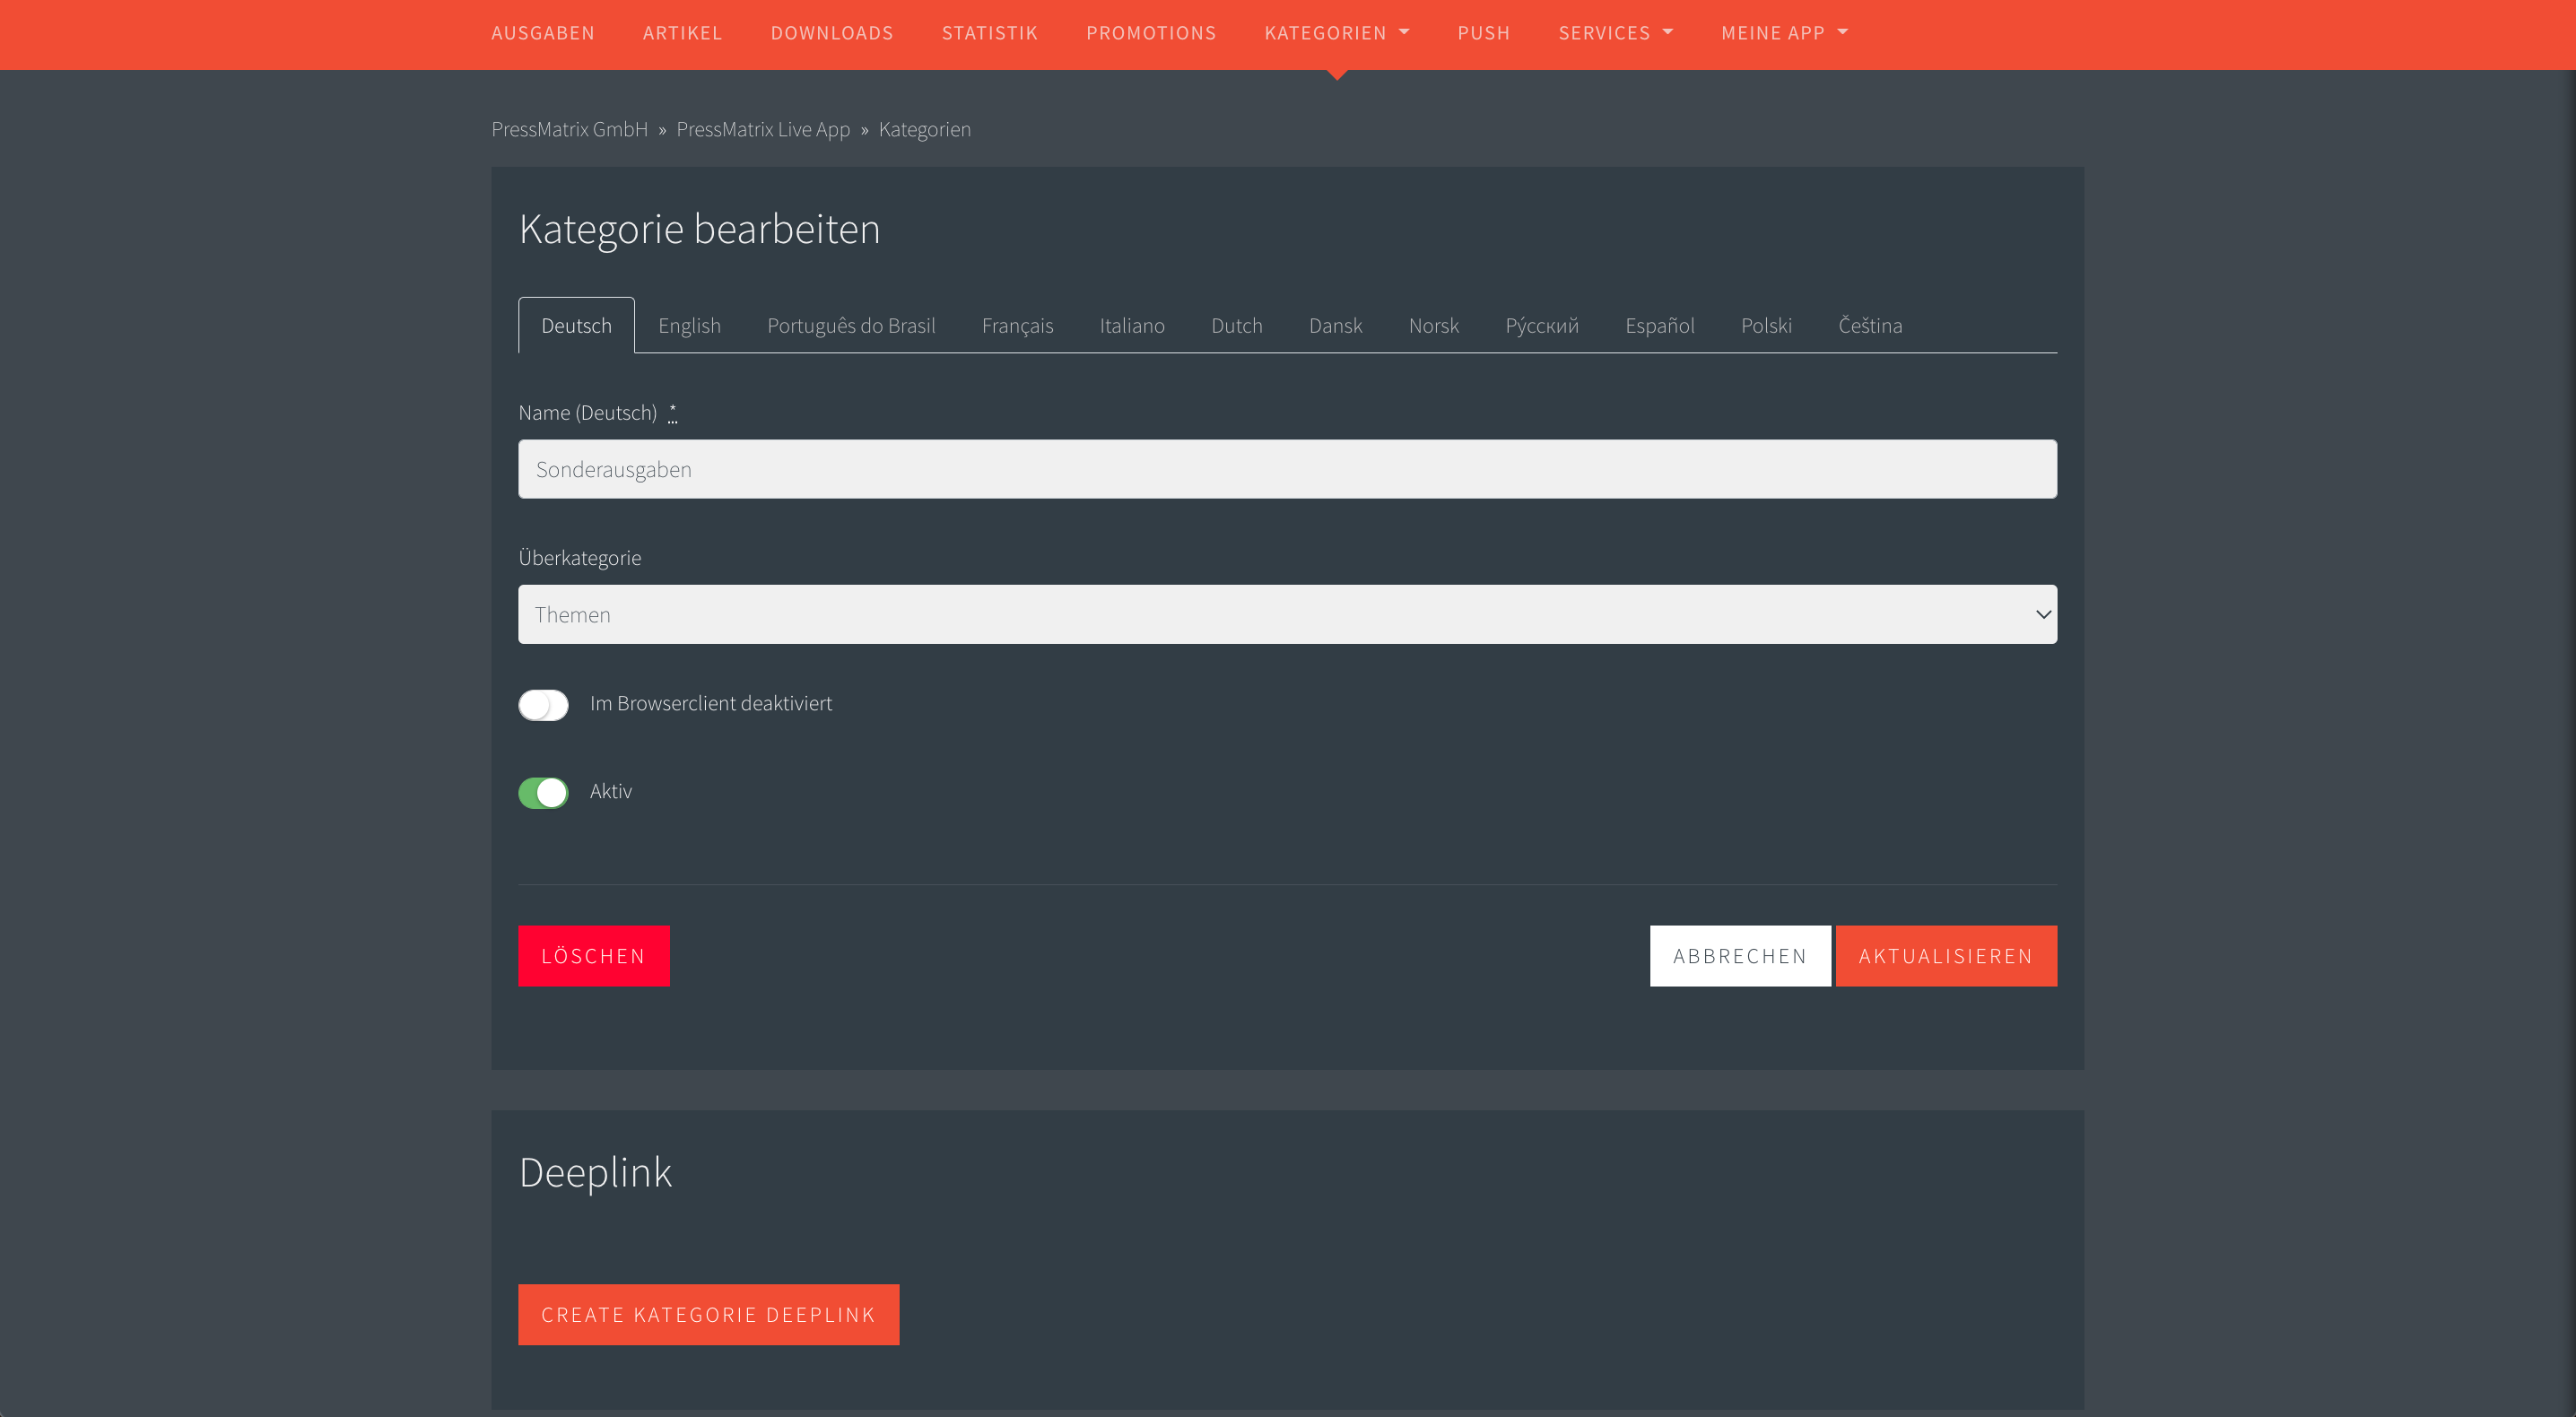Click the Löschen delete button
The height and width of the screenshot is (1417, 2576).
pyautogui.click(x=593, y=956)
